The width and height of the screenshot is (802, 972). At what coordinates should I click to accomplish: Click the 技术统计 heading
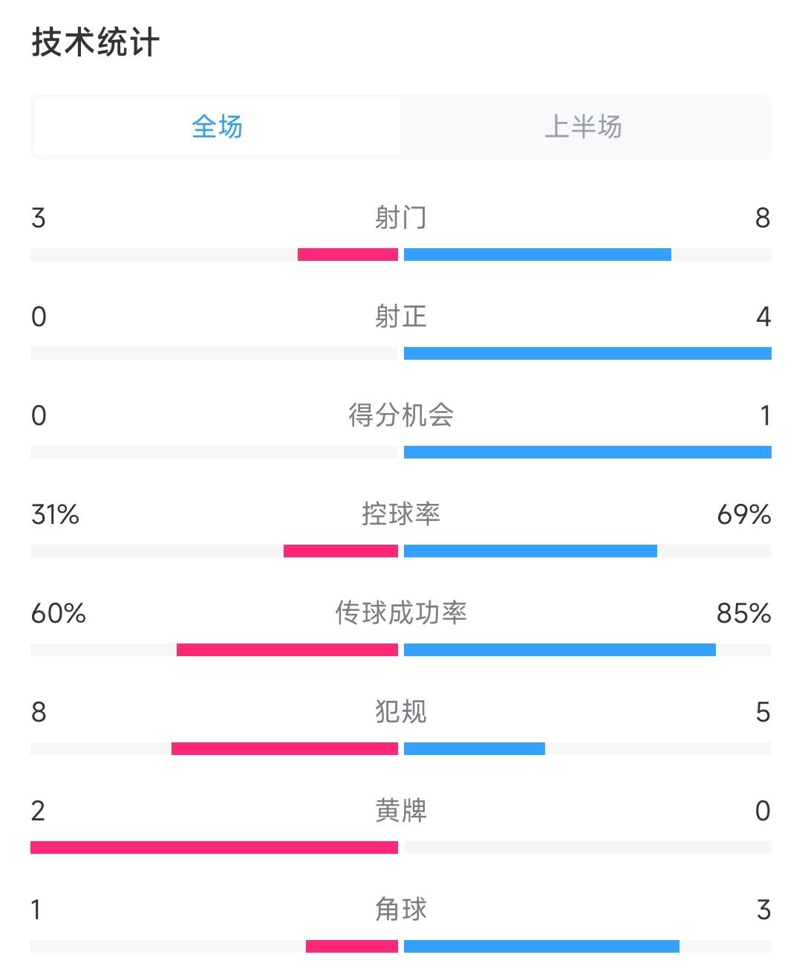coord(96,42)
